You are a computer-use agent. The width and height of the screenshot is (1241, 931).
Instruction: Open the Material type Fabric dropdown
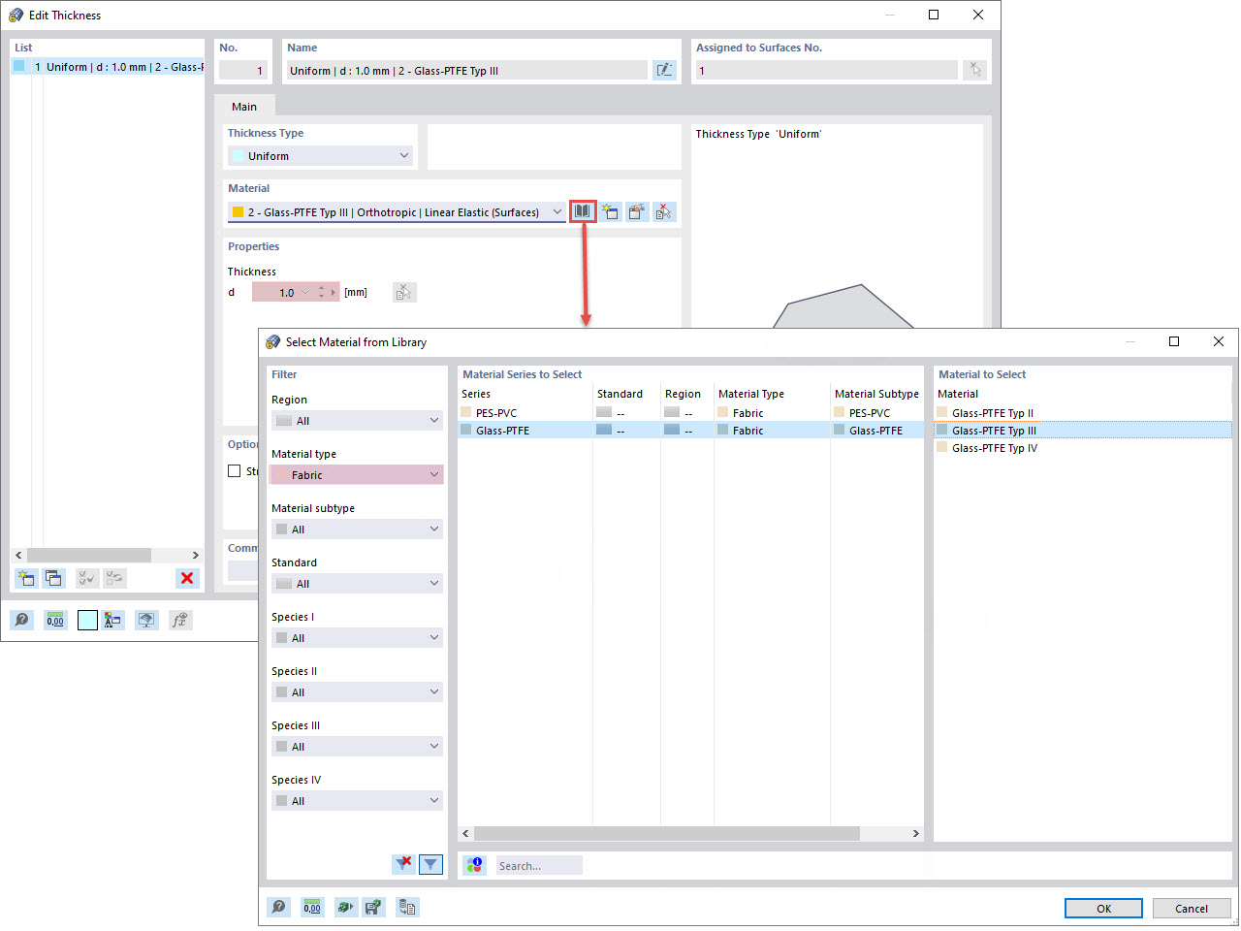click(357, 474)
